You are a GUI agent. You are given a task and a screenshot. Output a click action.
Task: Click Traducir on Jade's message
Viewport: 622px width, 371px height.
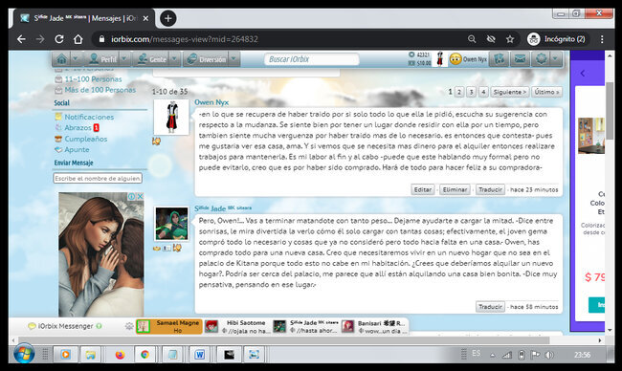pyautogui.click(x=490, y=307)
